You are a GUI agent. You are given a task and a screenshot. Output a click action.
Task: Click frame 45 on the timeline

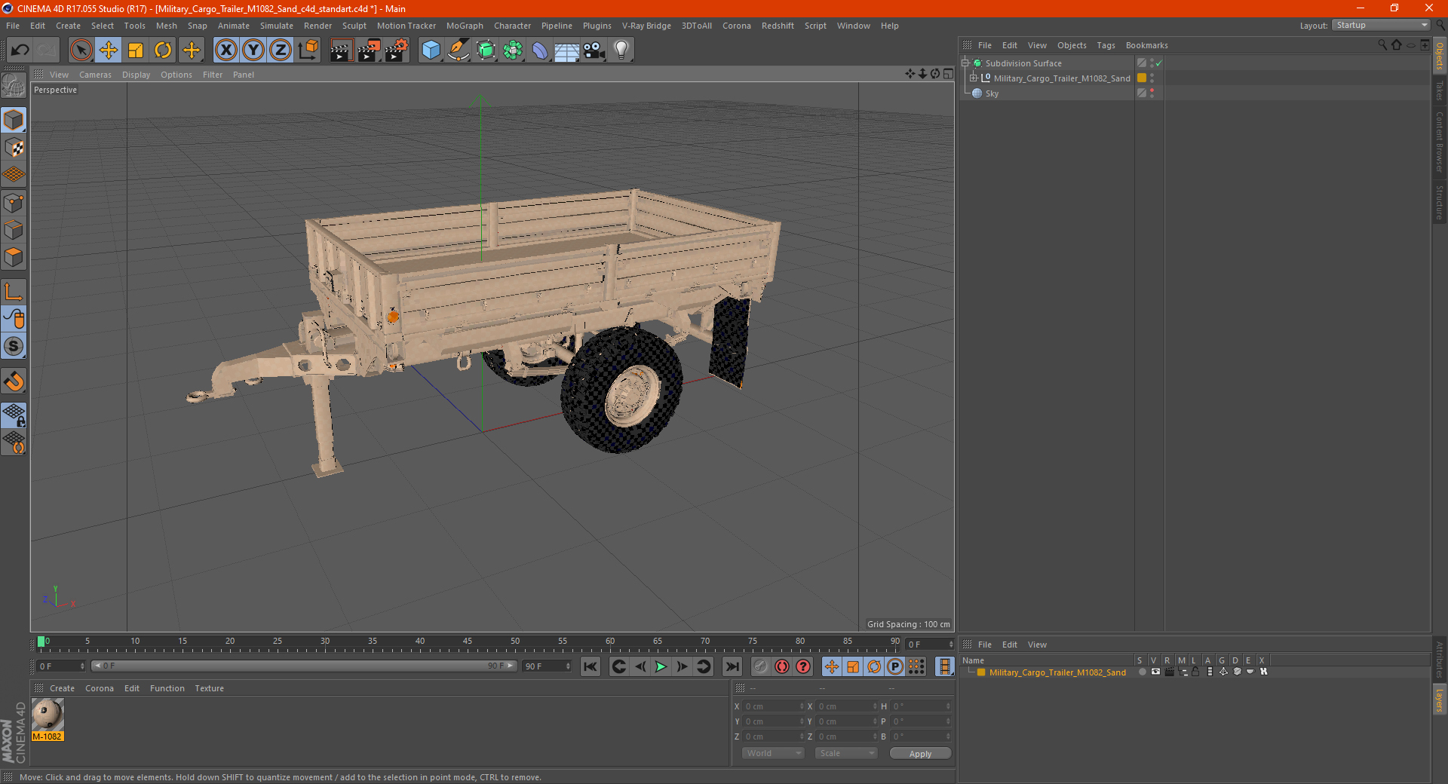click(x=468, y=642)
